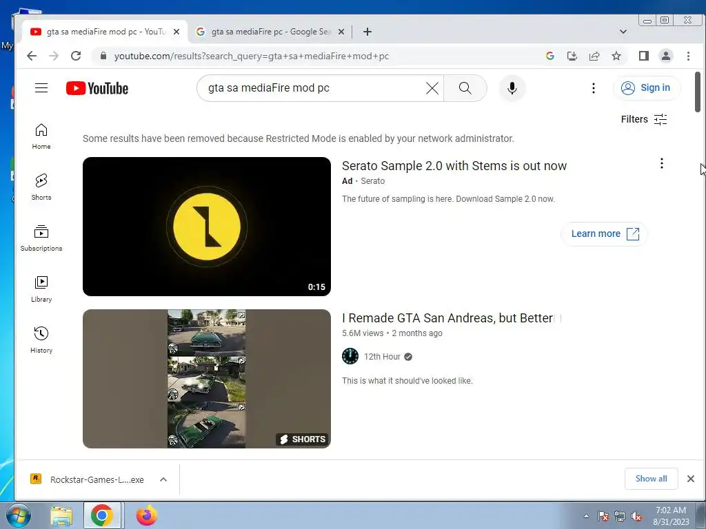This screenshot has width=706, height=529.
Task: Click the address bar URL
Action: (x=251, y=56)
